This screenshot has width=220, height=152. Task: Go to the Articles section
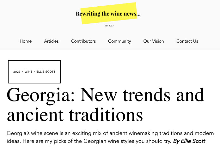click(x=51, y=41)
